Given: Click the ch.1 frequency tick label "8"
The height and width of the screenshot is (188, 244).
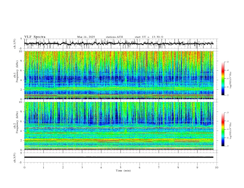Looking at the screenshot, I should pos(22,61).
